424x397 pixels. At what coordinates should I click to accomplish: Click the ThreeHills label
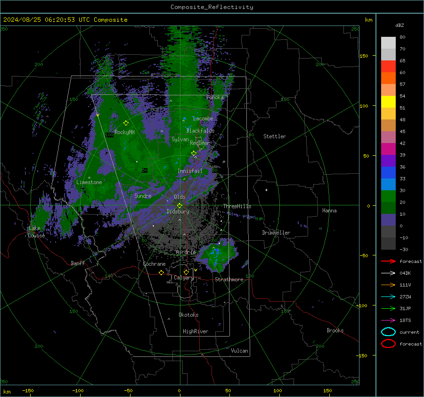point(237,206)
